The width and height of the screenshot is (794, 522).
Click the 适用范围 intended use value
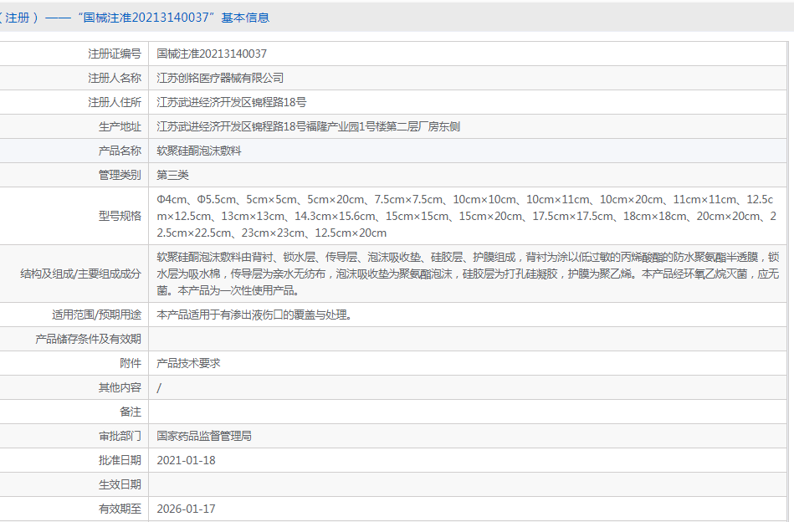point(254,315)
